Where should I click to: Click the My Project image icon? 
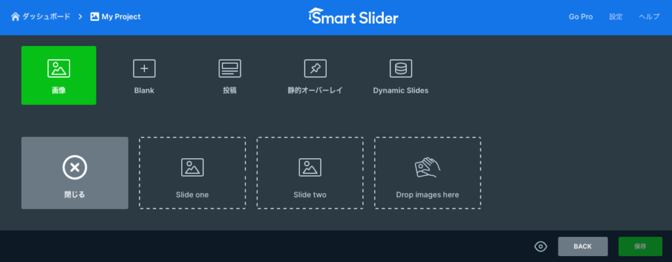[x=94, y=16]
